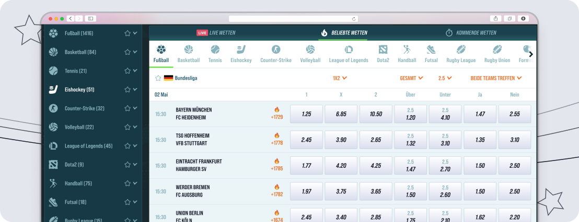This screenshot has height=222, width=579.
Task: Click the Futsal shoe icon in sidebar
Action: point(53,202)
